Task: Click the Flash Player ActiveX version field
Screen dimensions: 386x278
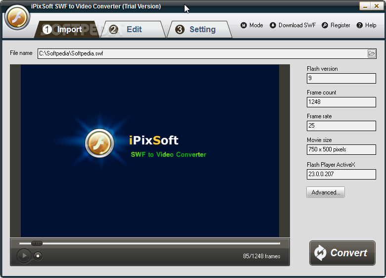Action: [341, 174]
